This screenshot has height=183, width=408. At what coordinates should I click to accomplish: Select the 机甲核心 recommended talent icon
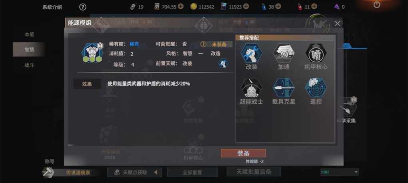coord(316,53)
